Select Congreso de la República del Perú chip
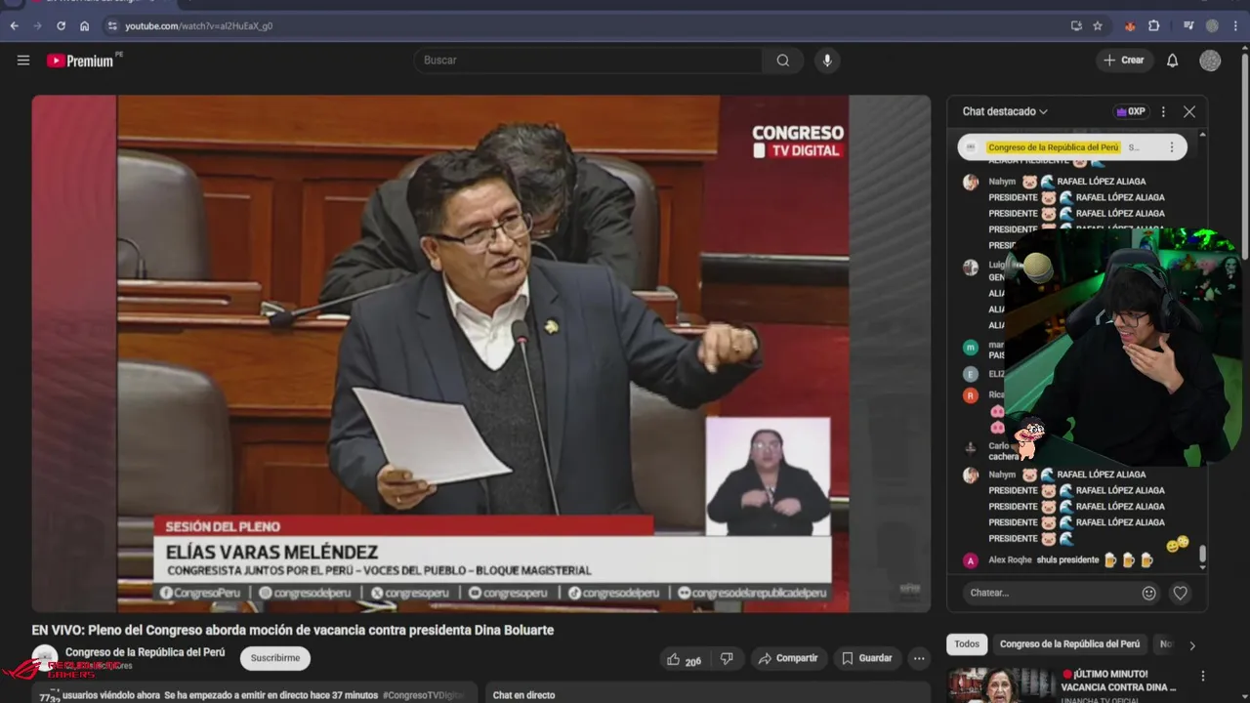Viewport: 1250px width, 703px height. pyautogui.click(x=1069, y=644)
